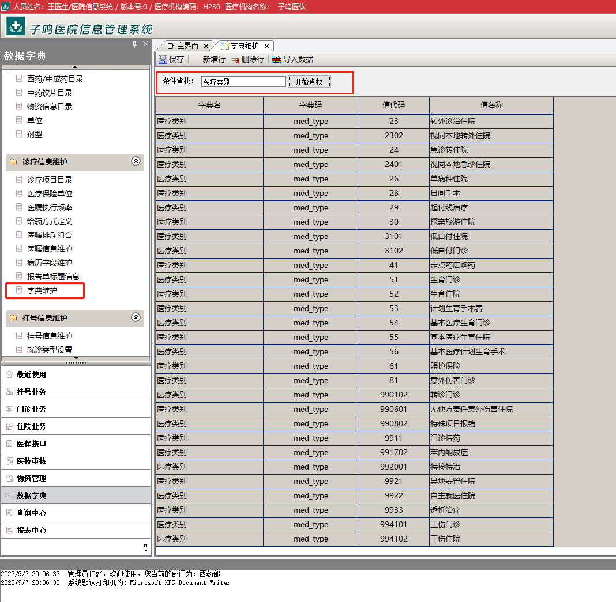Switch to the 主界面 tab
The width and height of the screenshot is (616, 602).
pyautogui.click(x=188, y=46)
